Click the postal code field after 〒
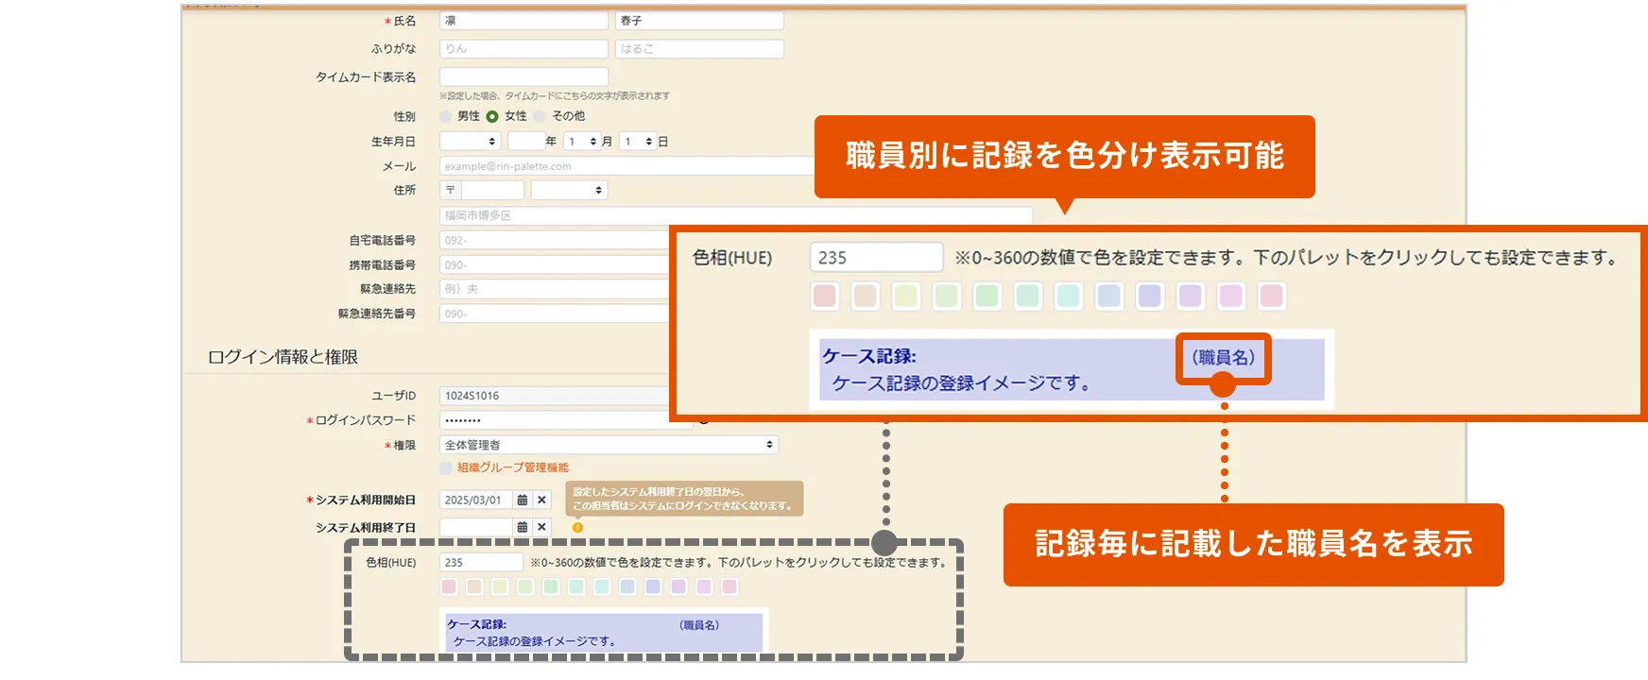The width and height of the screenshot is (1648, 680). tap(492, 190)
